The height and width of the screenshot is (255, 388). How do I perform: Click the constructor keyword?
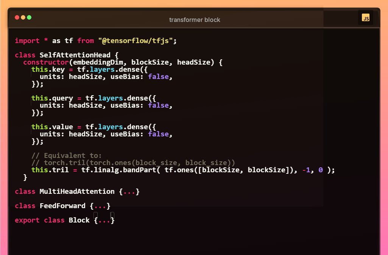pos(46,62)
